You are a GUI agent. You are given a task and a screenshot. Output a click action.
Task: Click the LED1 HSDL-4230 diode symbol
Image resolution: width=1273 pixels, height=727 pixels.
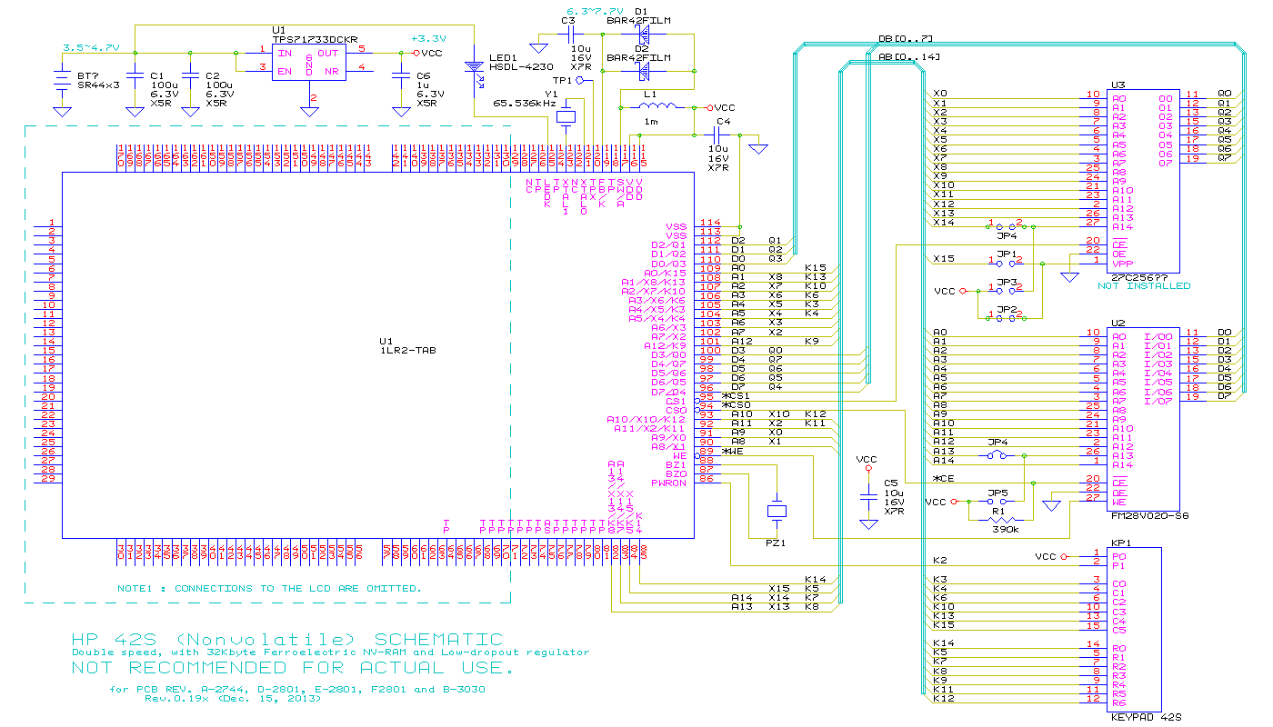(x=474, y=68)
